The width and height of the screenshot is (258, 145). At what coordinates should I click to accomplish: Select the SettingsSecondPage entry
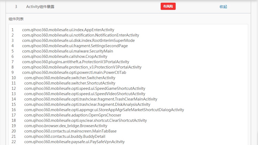point(75,46)
